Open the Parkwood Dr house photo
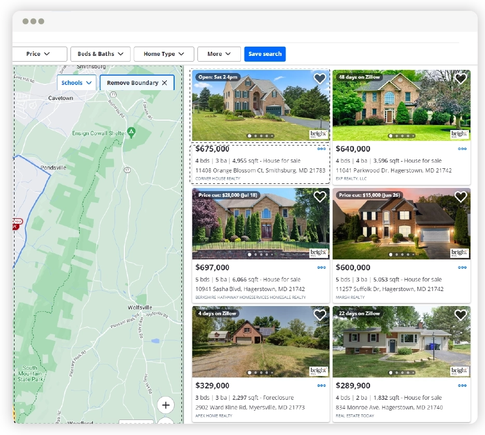Image resolution: width=485 pixels, height=435 pixels. tap(402, 106)
